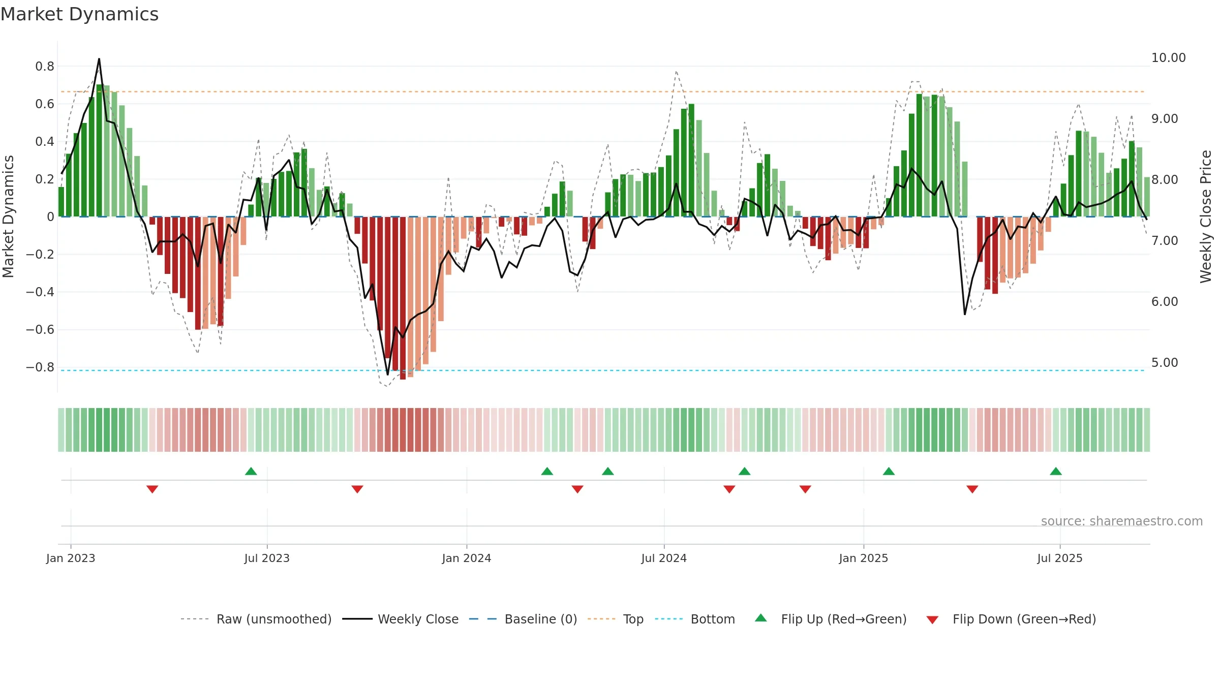Select the flip-down marker near Apr 2024
The width and height of the screenshot is (1220, 686).
pyautogui.click(x=577, y=489)
